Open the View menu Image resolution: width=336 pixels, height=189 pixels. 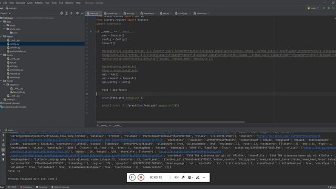click(12, 3)
